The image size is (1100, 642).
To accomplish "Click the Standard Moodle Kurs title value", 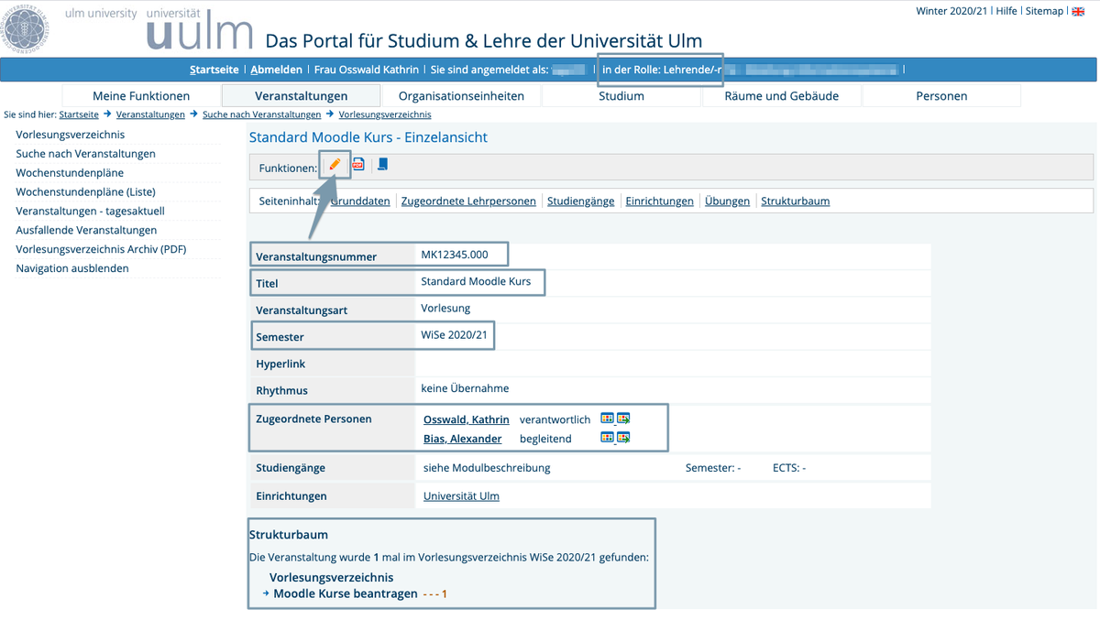I will click(476, 281).
